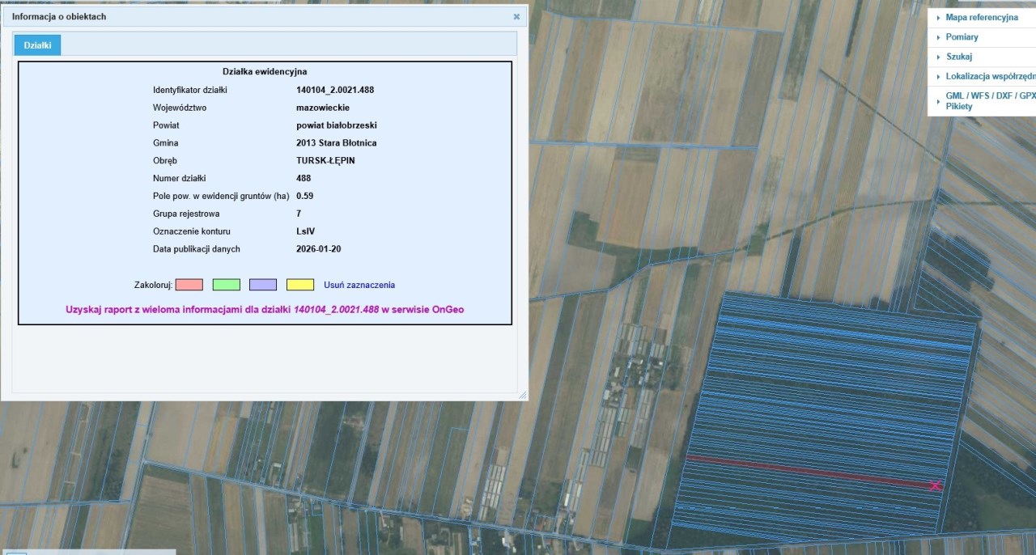1036x555 pixels.
Task: Choose the green Zakoloruj color swatch
Action: pos(226,285)
